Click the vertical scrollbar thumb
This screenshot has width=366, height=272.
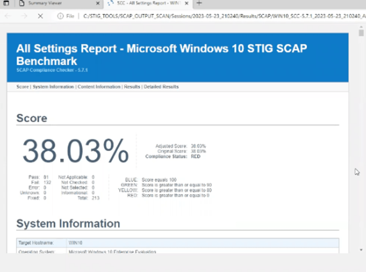[361, 33]
